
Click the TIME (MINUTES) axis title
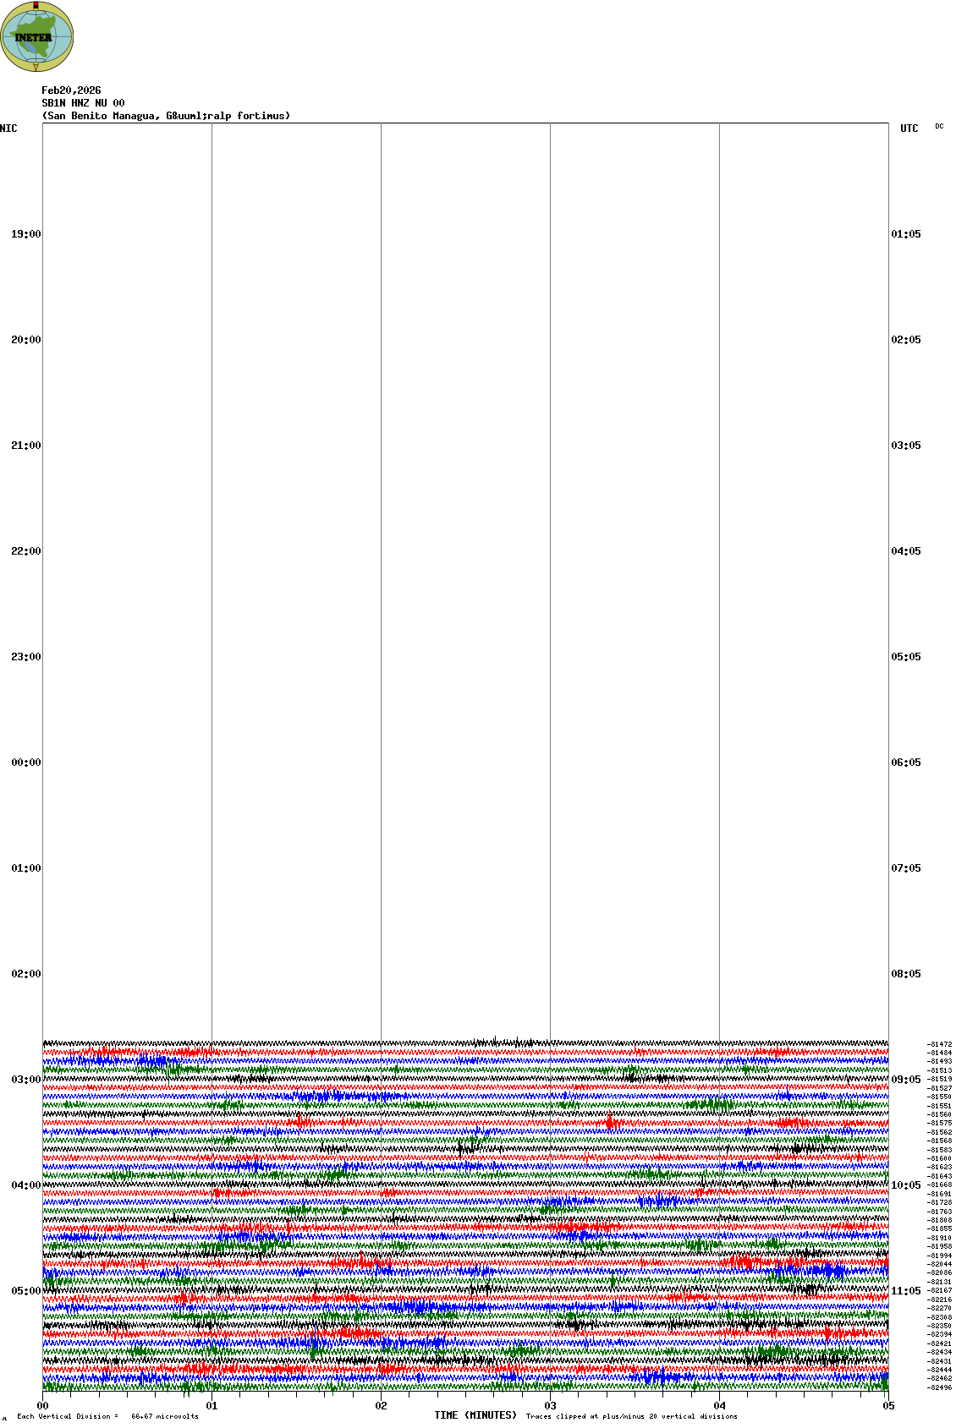pyautogui.click(x=475, y=1415)
